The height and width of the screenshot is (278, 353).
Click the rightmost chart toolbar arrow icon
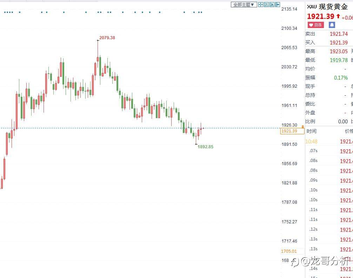coord(278,5)
